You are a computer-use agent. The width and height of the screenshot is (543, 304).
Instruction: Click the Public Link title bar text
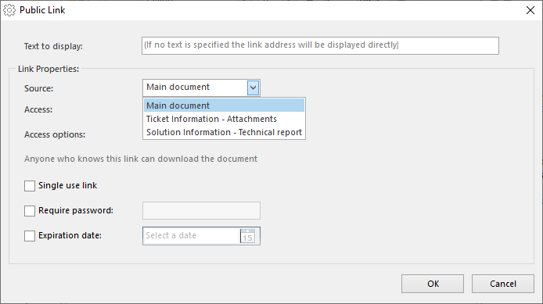pos(42,10)
